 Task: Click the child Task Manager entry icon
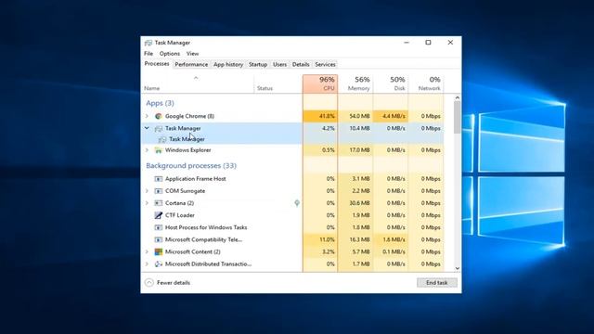(x=162, y=139)
